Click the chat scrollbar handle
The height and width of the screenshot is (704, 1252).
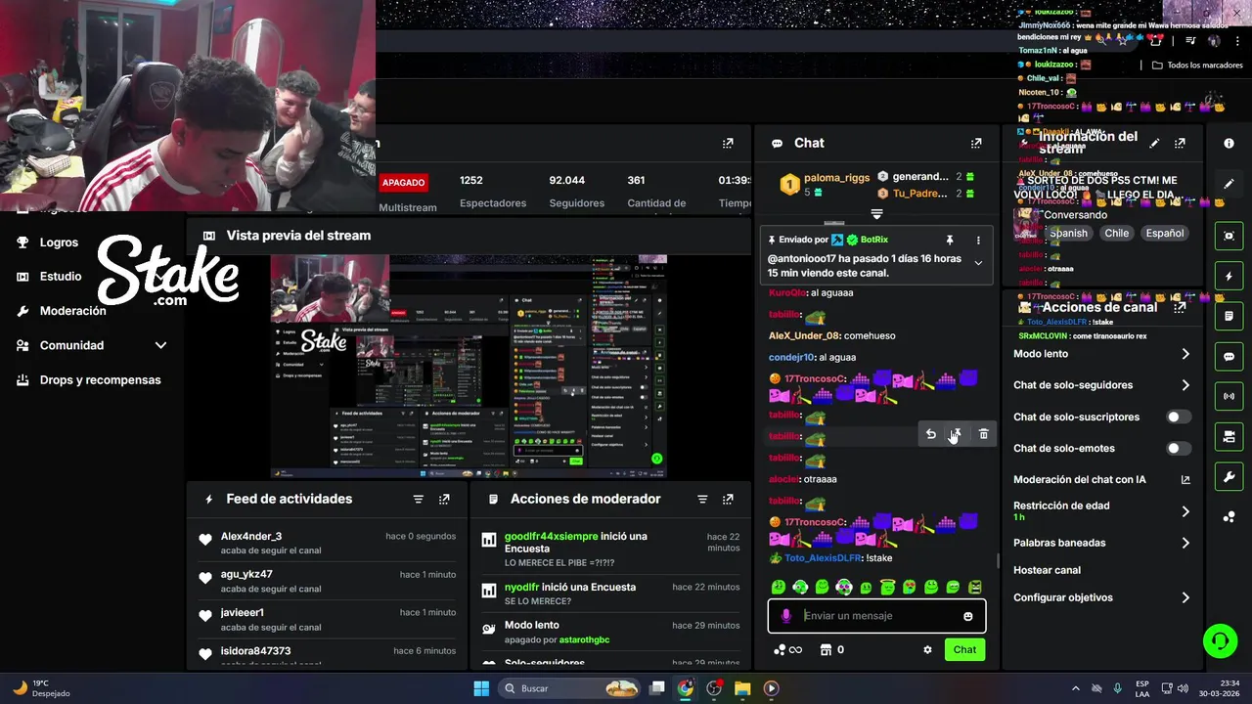[998, 560]
